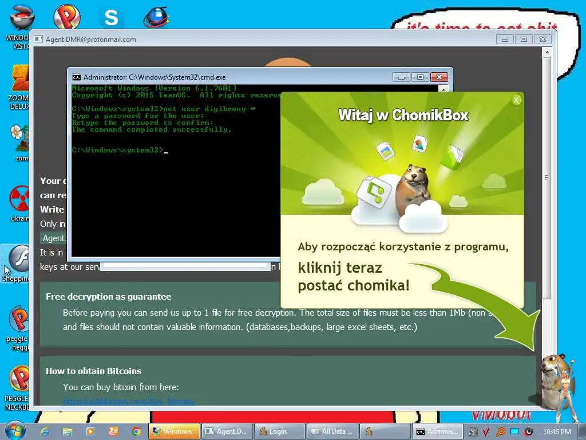Click inside the cmd command prompt line

coord(120,150)
